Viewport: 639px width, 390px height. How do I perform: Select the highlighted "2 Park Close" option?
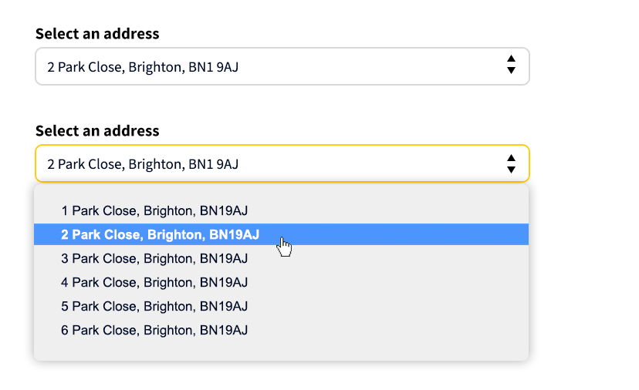point(161,234)
